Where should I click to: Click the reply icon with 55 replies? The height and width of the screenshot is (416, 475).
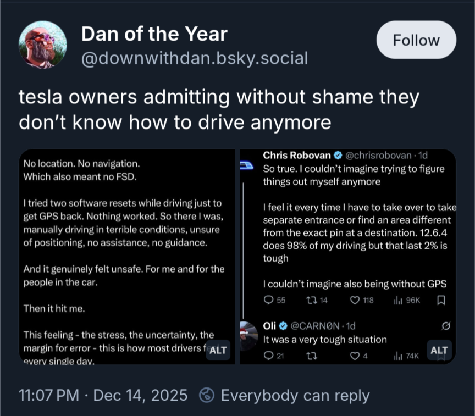[x=268, y=300]
